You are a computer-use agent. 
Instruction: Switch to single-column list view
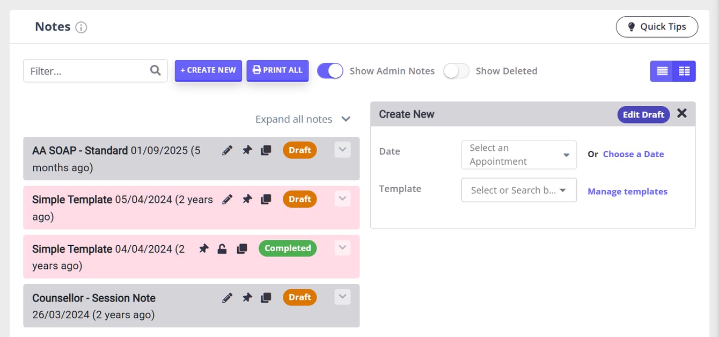[x=662, y=71]
